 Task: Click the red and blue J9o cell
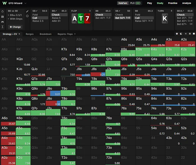[x=53, y=91]
